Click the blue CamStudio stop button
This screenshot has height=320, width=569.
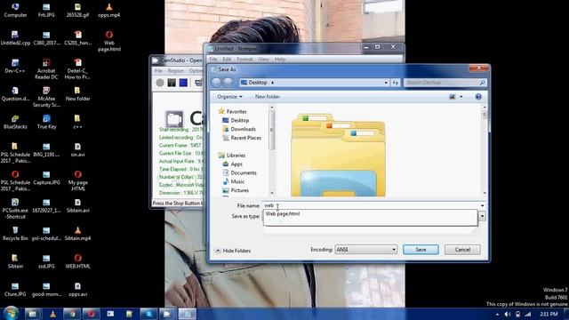(183, 83)
